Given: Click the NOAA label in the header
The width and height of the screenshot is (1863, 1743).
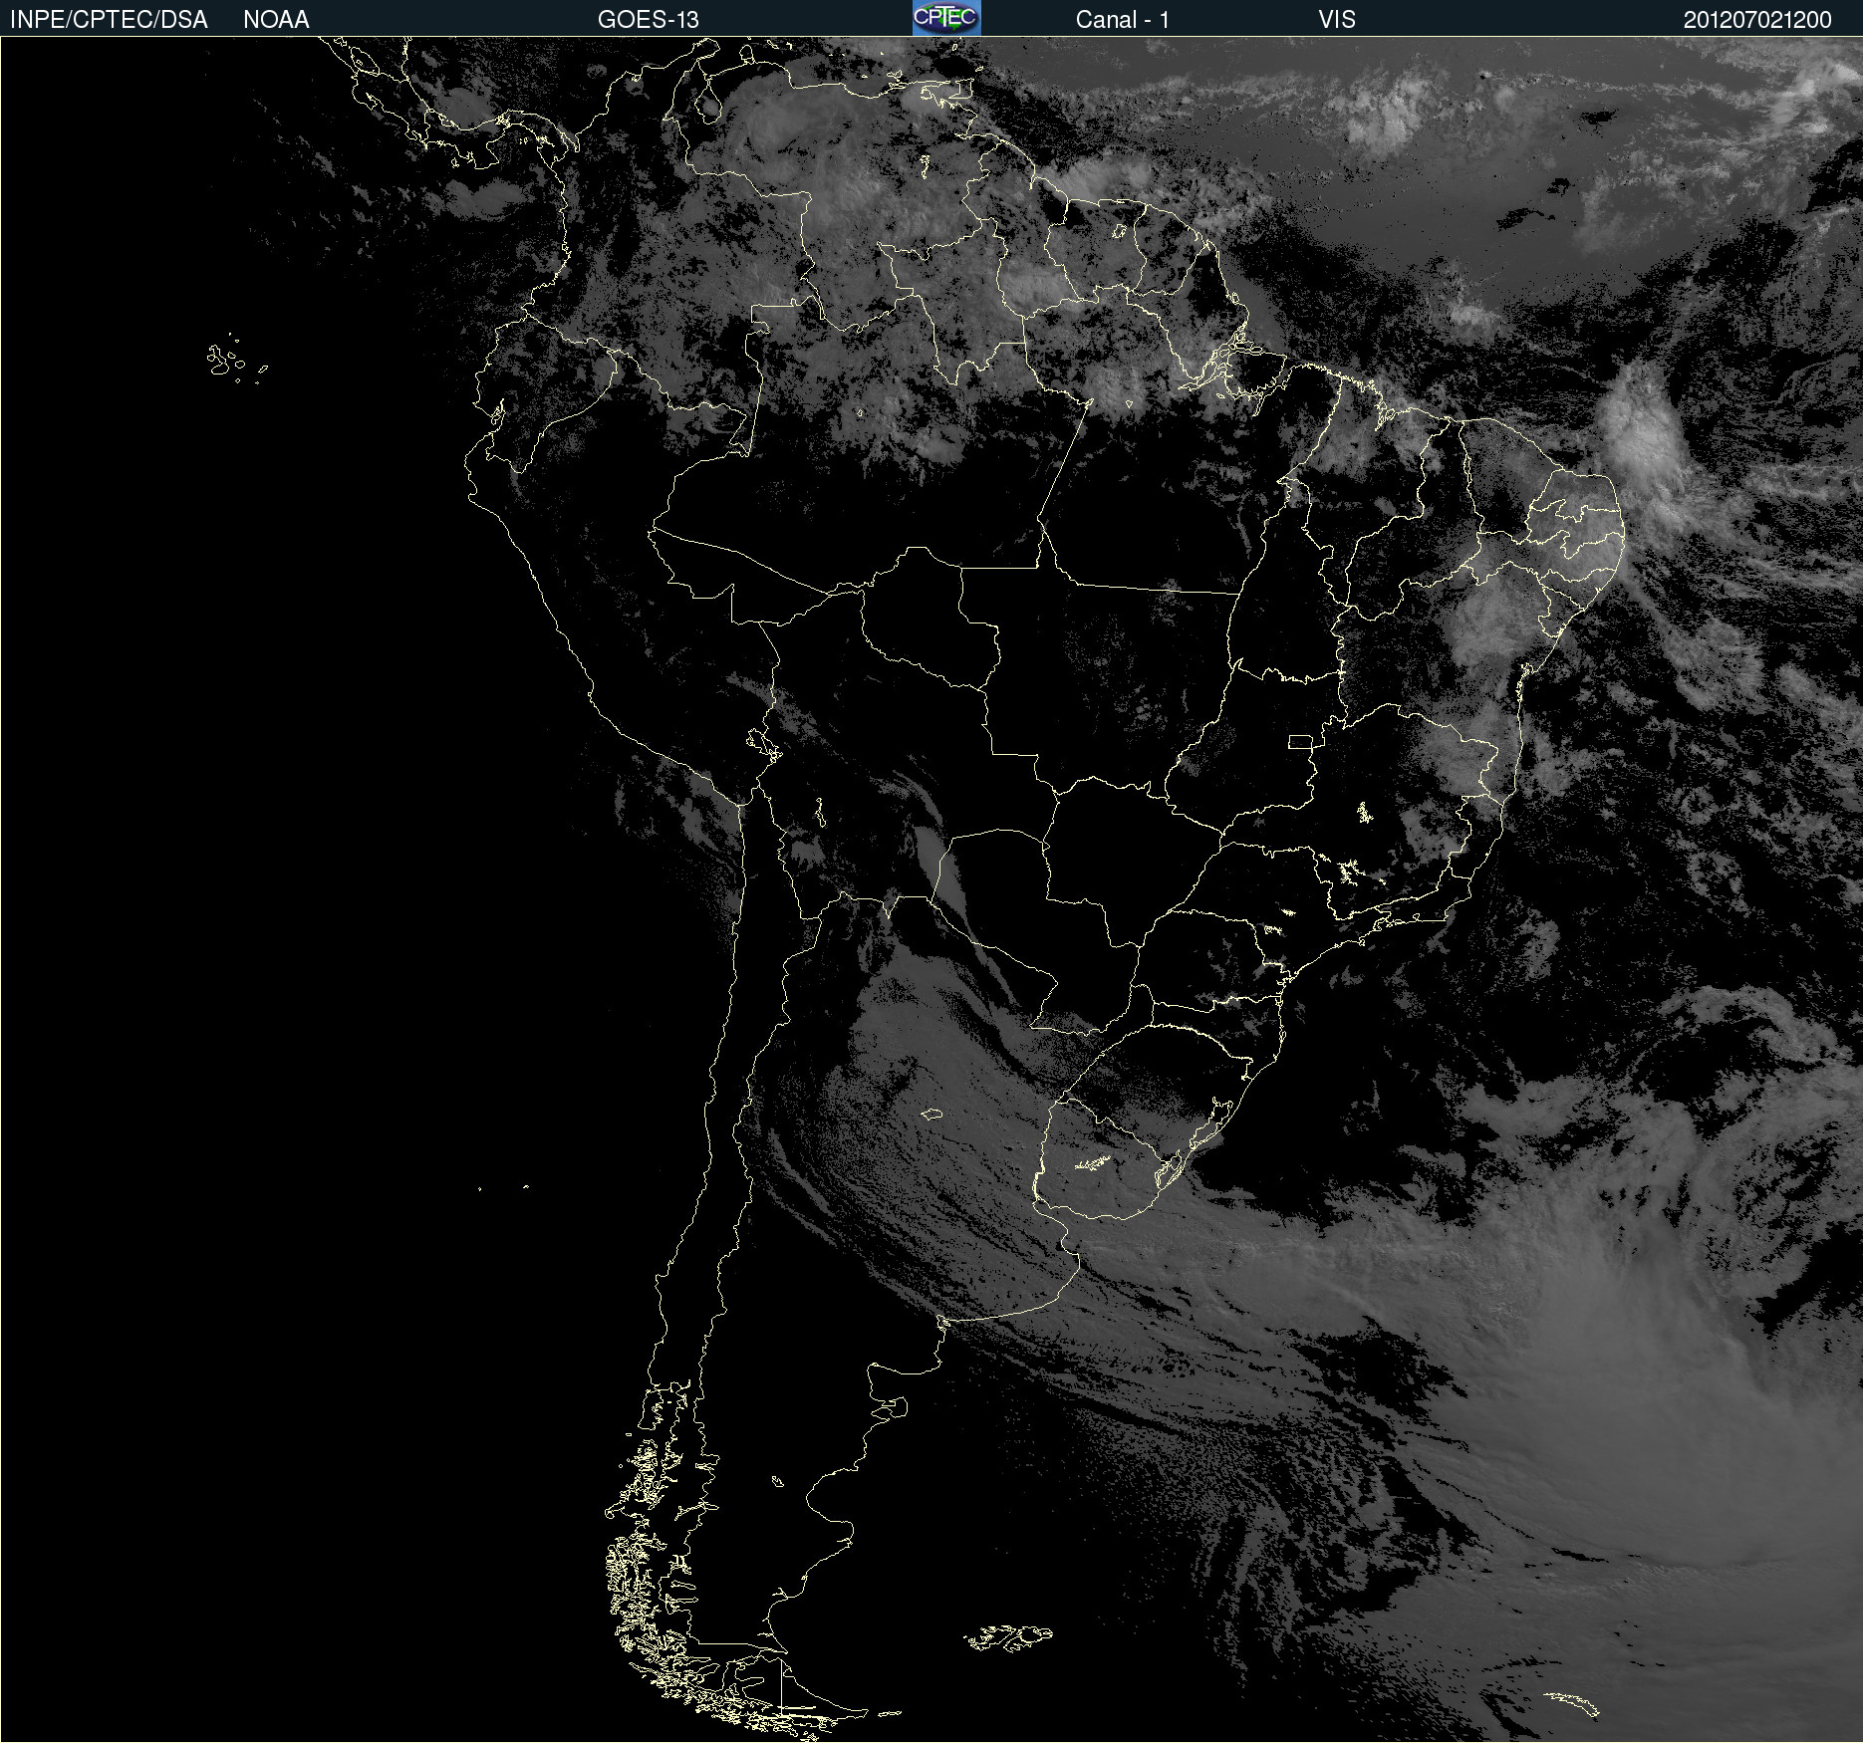Looking at the screenshot, I should click(276, 20).
